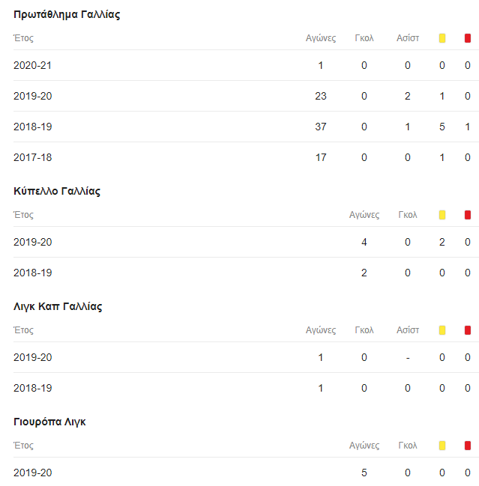Click the red card icon in Λιγκ Καπ Γαλλίας header
Viewport: 479px width, 486px height.
468,330
